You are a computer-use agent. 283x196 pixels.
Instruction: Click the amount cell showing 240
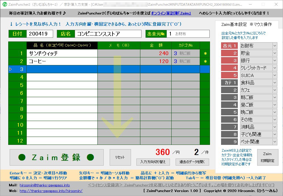pos(156,53)
